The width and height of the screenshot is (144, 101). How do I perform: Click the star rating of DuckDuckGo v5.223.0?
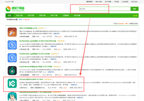pyautogui.click(x=55, y=54)
